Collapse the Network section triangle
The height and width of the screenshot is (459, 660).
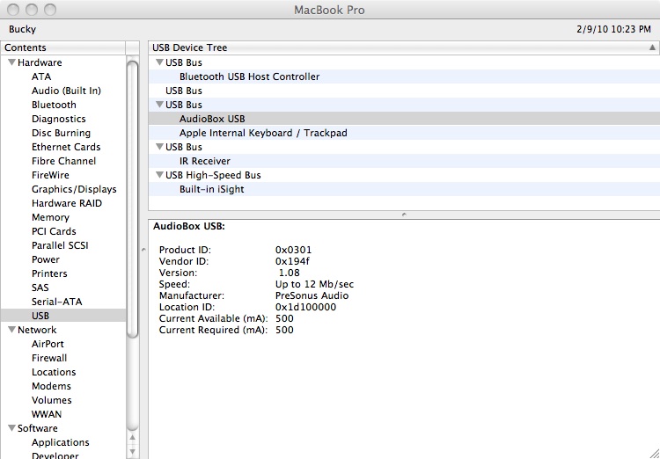click(11, 330)
